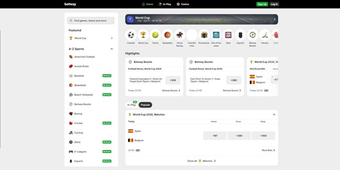
Task: Open Basketball in the A-Z sports list
Action: point(91,85)
